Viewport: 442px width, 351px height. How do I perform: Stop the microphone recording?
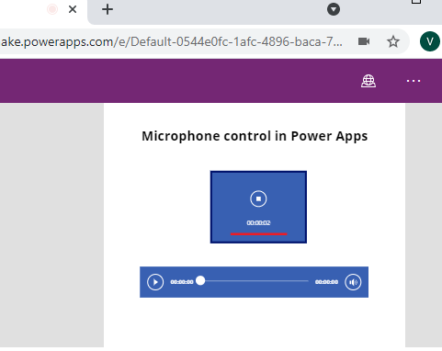coord(258,198)
